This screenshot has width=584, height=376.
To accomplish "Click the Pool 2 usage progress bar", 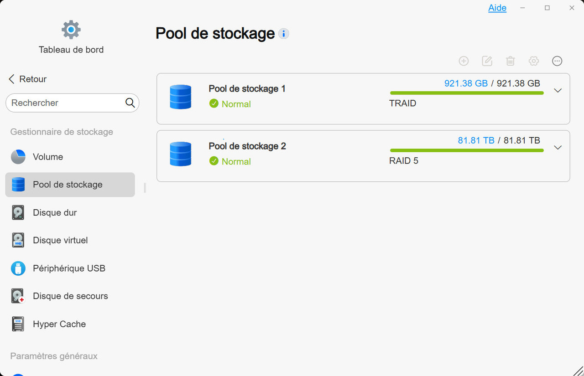I will (x=467, y=150).
